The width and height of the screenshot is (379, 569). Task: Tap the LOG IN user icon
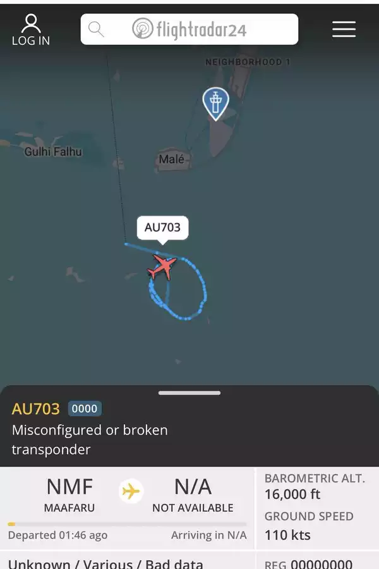click(x=31, y=30)
